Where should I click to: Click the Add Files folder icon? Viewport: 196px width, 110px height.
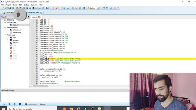[53, 8]
